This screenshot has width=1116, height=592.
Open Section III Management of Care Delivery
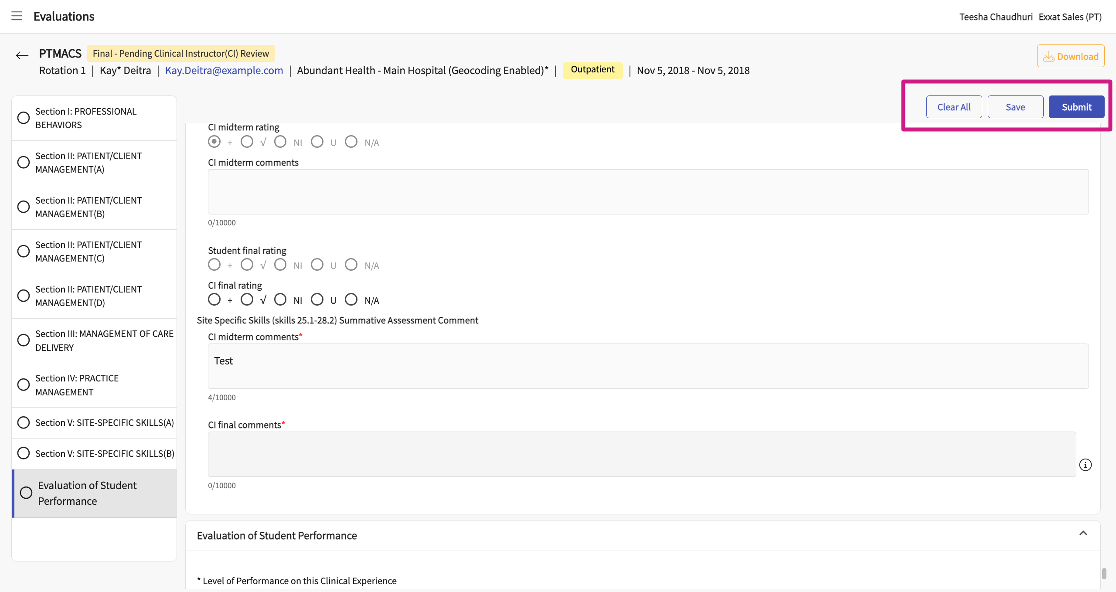click(104, 340)
